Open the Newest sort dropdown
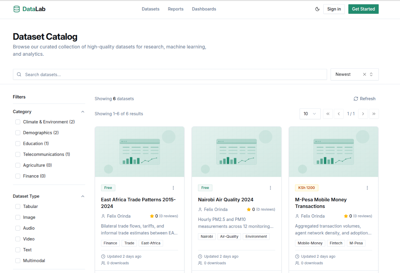 click(x=354, y=74)
